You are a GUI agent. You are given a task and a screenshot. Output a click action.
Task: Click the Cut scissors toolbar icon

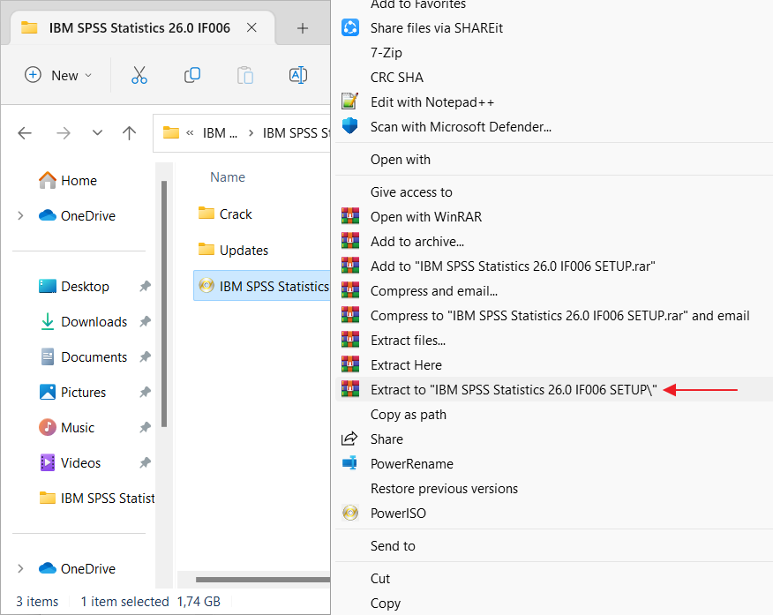point(139,75)
